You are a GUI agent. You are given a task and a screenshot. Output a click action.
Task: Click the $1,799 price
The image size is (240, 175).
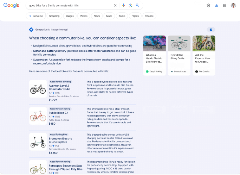[53, 100]
